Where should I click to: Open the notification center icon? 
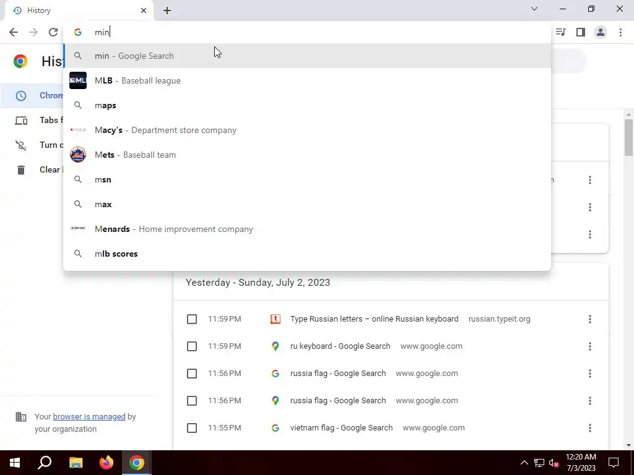coord(614,463)
